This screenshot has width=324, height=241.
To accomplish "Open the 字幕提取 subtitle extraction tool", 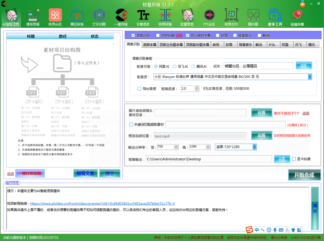I will click(143, 16).
